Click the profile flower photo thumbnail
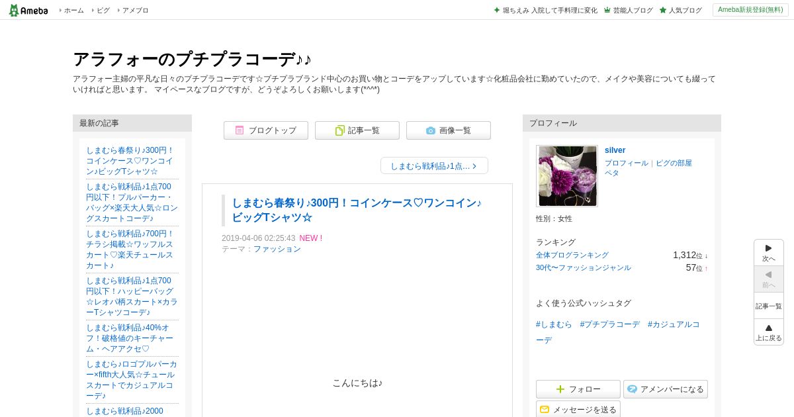This screenshot has width=794, height=417. pos(567,176)
